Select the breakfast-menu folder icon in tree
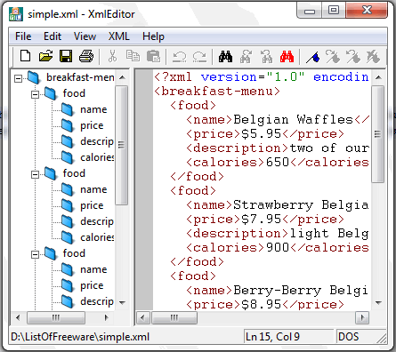396x352 pixels. [33, 77]
